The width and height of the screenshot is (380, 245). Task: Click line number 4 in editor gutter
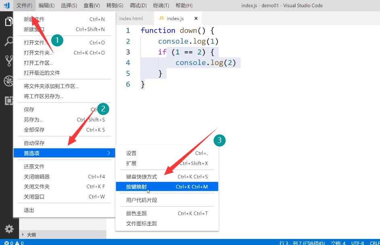coord(128,63)
